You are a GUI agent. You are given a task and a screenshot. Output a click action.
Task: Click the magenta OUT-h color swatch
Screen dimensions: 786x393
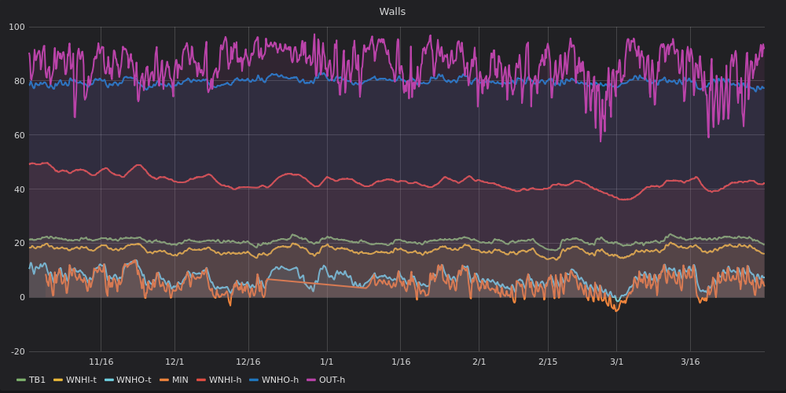(x=311, y=380)
